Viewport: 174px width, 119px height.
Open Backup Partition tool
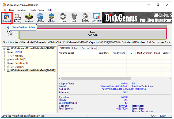point(85,18)
